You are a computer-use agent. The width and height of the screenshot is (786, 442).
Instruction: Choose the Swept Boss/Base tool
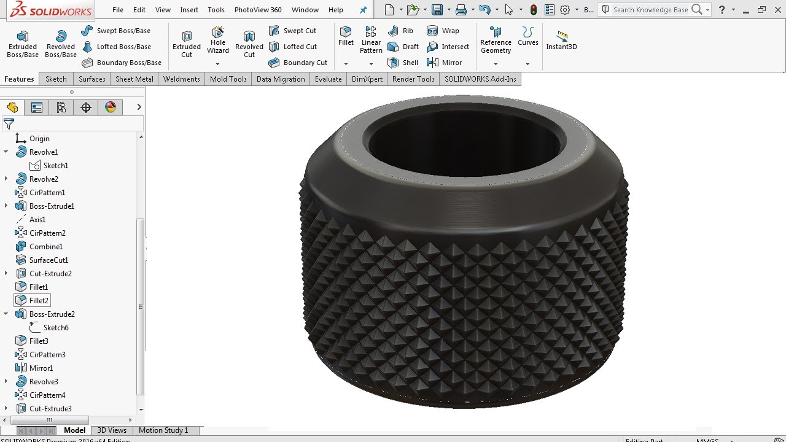pos(116,31)
